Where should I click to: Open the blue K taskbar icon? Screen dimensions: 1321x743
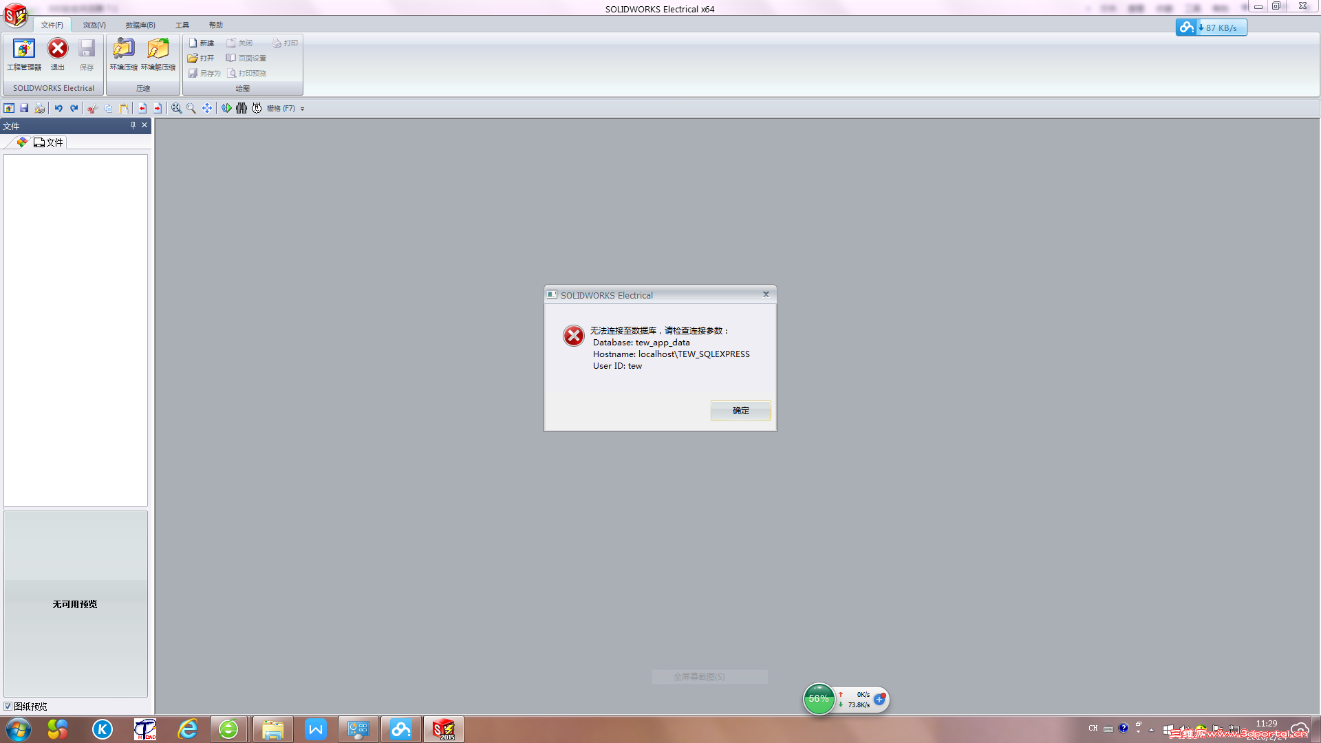103,729
